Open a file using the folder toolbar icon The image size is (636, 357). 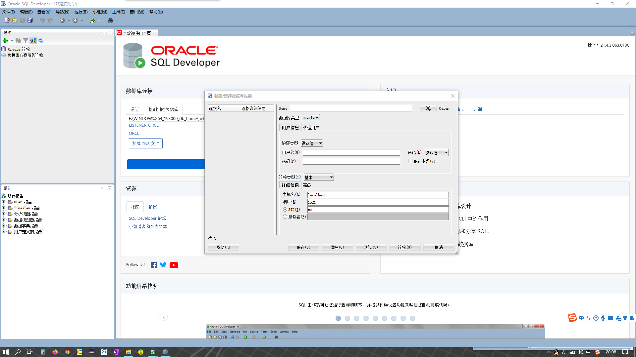tap(15, 20)
